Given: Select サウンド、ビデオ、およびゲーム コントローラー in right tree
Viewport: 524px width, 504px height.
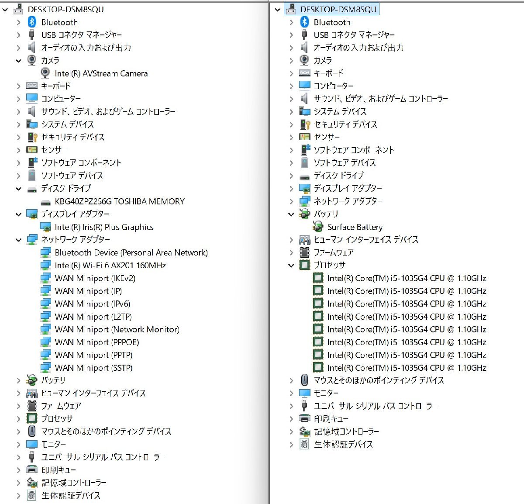Looking at the screenshot, I should (x=381, y=99).
